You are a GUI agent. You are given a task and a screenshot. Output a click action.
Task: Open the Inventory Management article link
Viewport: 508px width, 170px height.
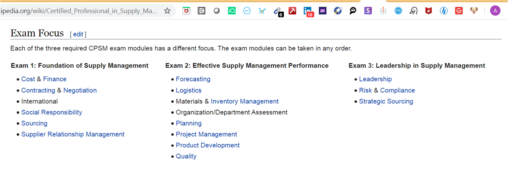pyautogui.click(x=245, y=102)
